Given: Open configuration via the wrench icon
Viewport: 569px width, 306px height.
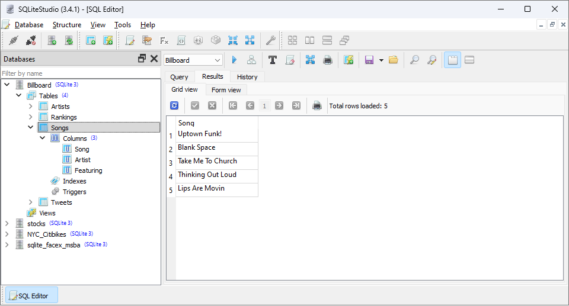Looking at the screenshot, I should (271, 40).
